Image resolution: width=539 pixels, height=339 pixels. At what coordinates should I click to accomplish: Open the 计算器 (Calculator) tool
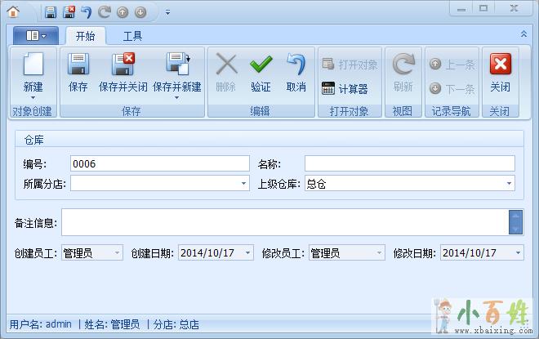click(x=345, y=88)
